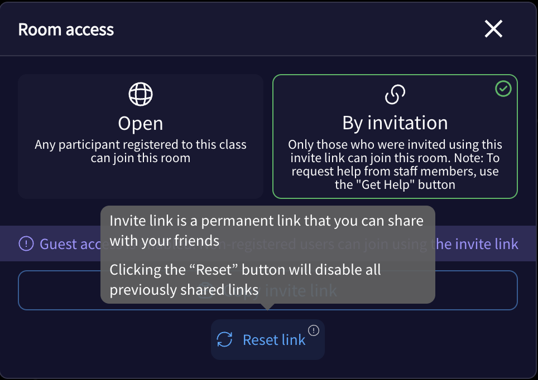Click the Copy invite link button
Image resolution: width=538 pixels, height=380 pixels.
pyautogui.click(x=268, y=290)
